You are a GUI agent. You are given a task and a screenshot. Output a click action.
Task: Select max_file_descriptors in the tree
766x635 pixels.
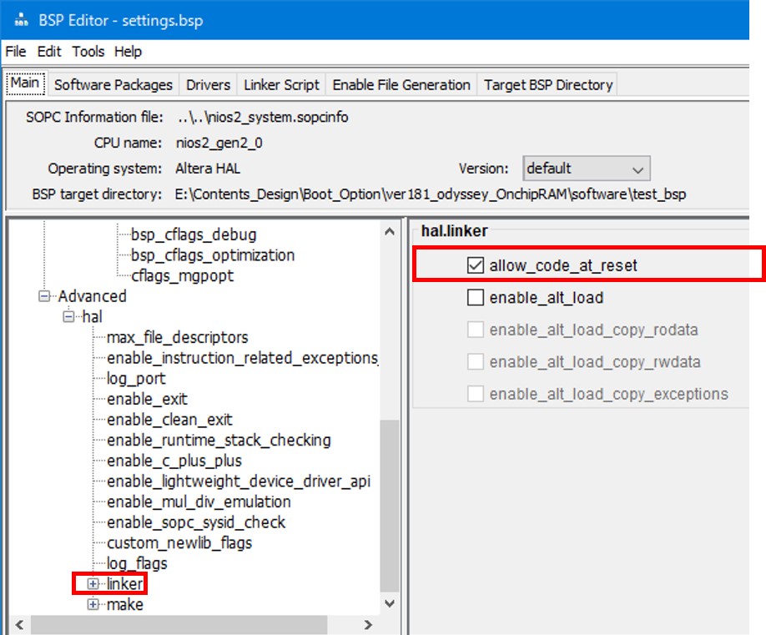[177, 337]
